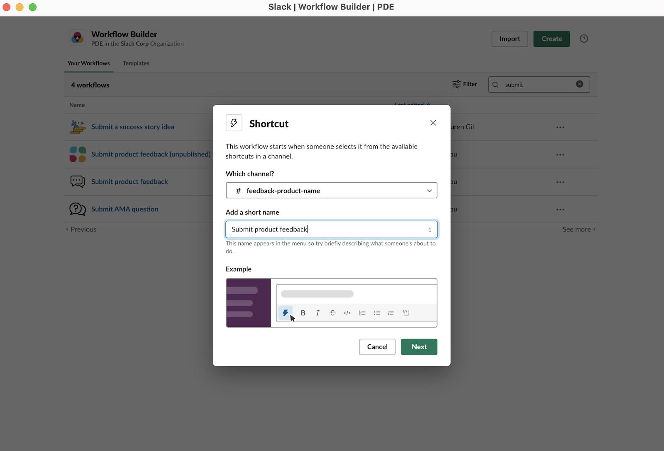Image resolution: width=664 pixels, height=451 pixels.
Task: Click the shortcut lightning icon in example
Action: coord(286,313)
